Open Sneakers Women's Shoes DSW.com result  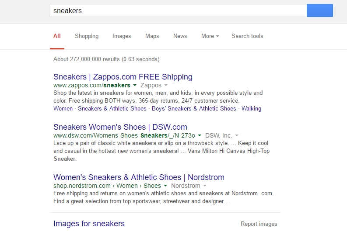point(120,127)
